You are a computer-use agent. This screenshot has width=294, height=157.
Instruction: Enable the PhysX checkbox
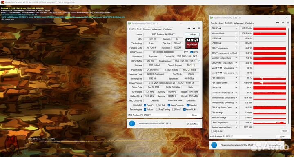click(174, 109)
